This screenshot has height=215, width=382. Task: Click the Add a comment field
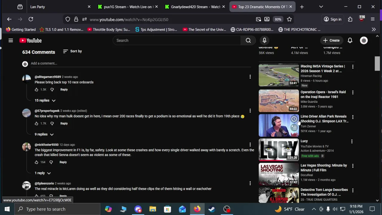tap(140, 63)
